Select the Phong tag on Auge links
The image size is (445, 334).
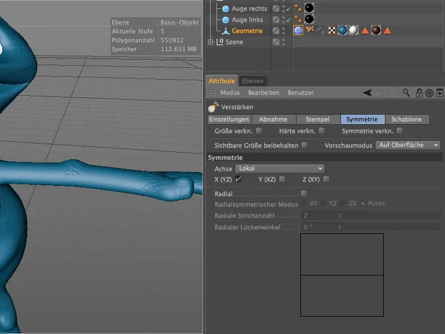click(298, 19)
